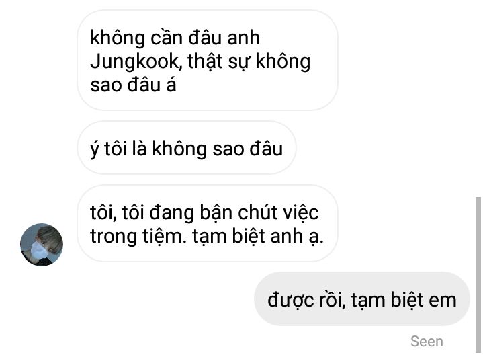483x357 pixels.
Task: Select the 'tôi, tôi đang bận chút việc' message
Action: click(208, 223)
